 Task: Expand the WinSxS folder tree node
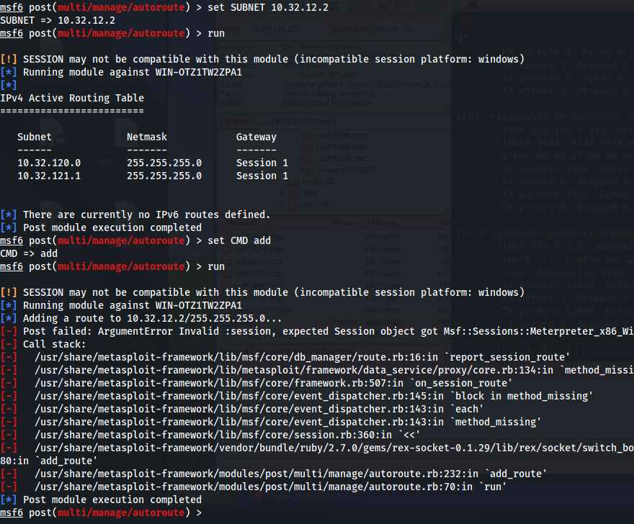click(x=280, y=204)
